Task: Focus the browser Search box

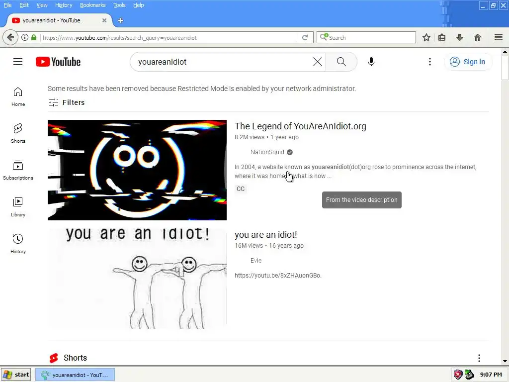Action: pyautogui.click(x=366, y=37)
